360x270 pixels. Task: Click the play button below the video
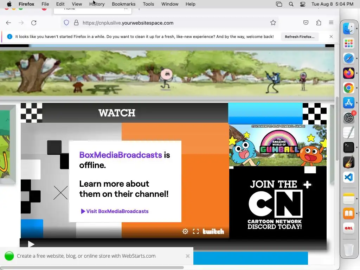coord(31,244)
